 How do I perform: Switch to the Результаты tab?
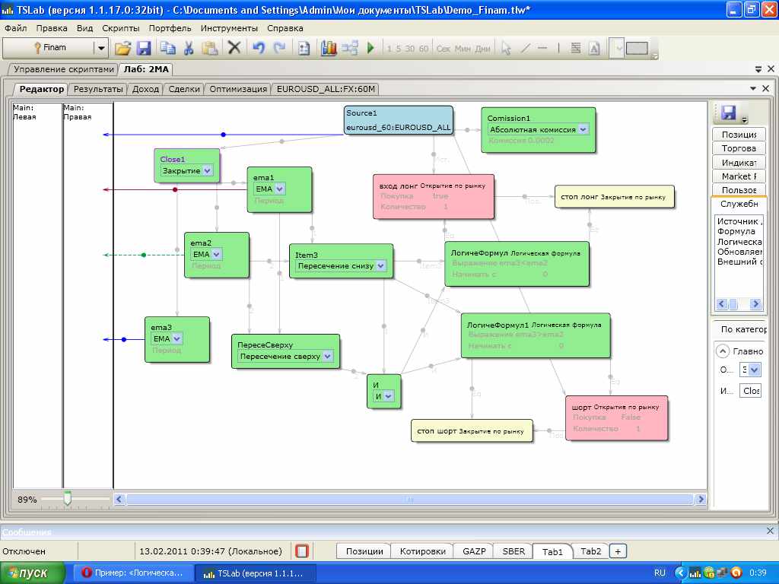coord(98,89)
